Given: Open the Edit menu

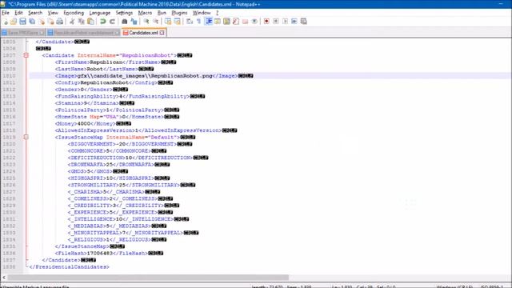Looking at the screenshot, I should coord(18,13).
